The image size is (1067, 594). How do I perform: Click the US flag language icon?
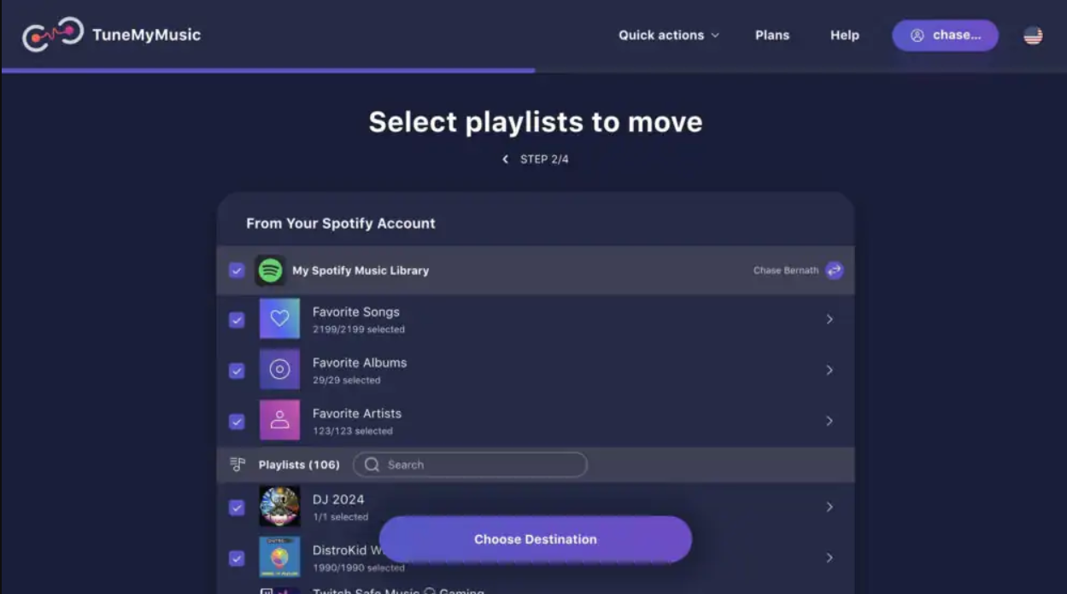pos(1033,35)
